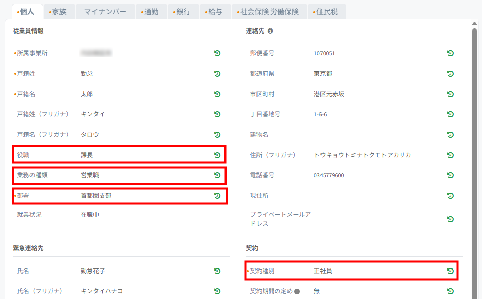Open history icon for 建物名 row
The width and height of the screenshot is (482, 299).
coord(451,134)
